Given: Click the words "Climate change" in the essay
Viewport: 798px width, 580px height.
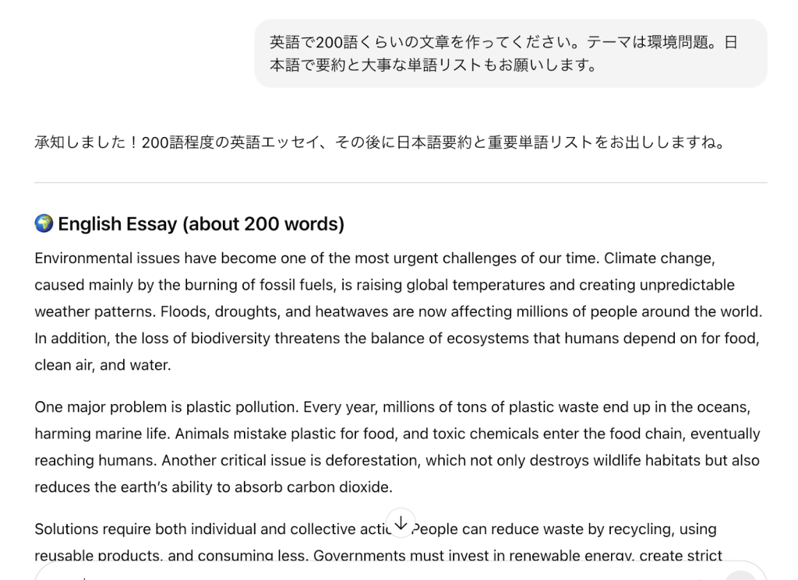Looking at the screenshot, I should 659,258.
